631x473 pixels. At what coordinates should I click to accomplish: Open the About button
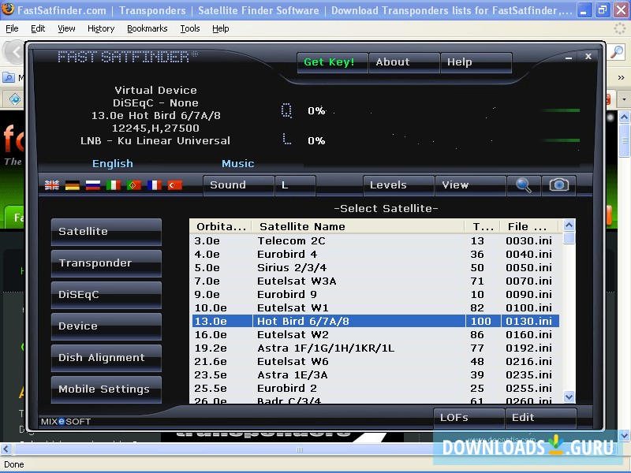(404, 62)
